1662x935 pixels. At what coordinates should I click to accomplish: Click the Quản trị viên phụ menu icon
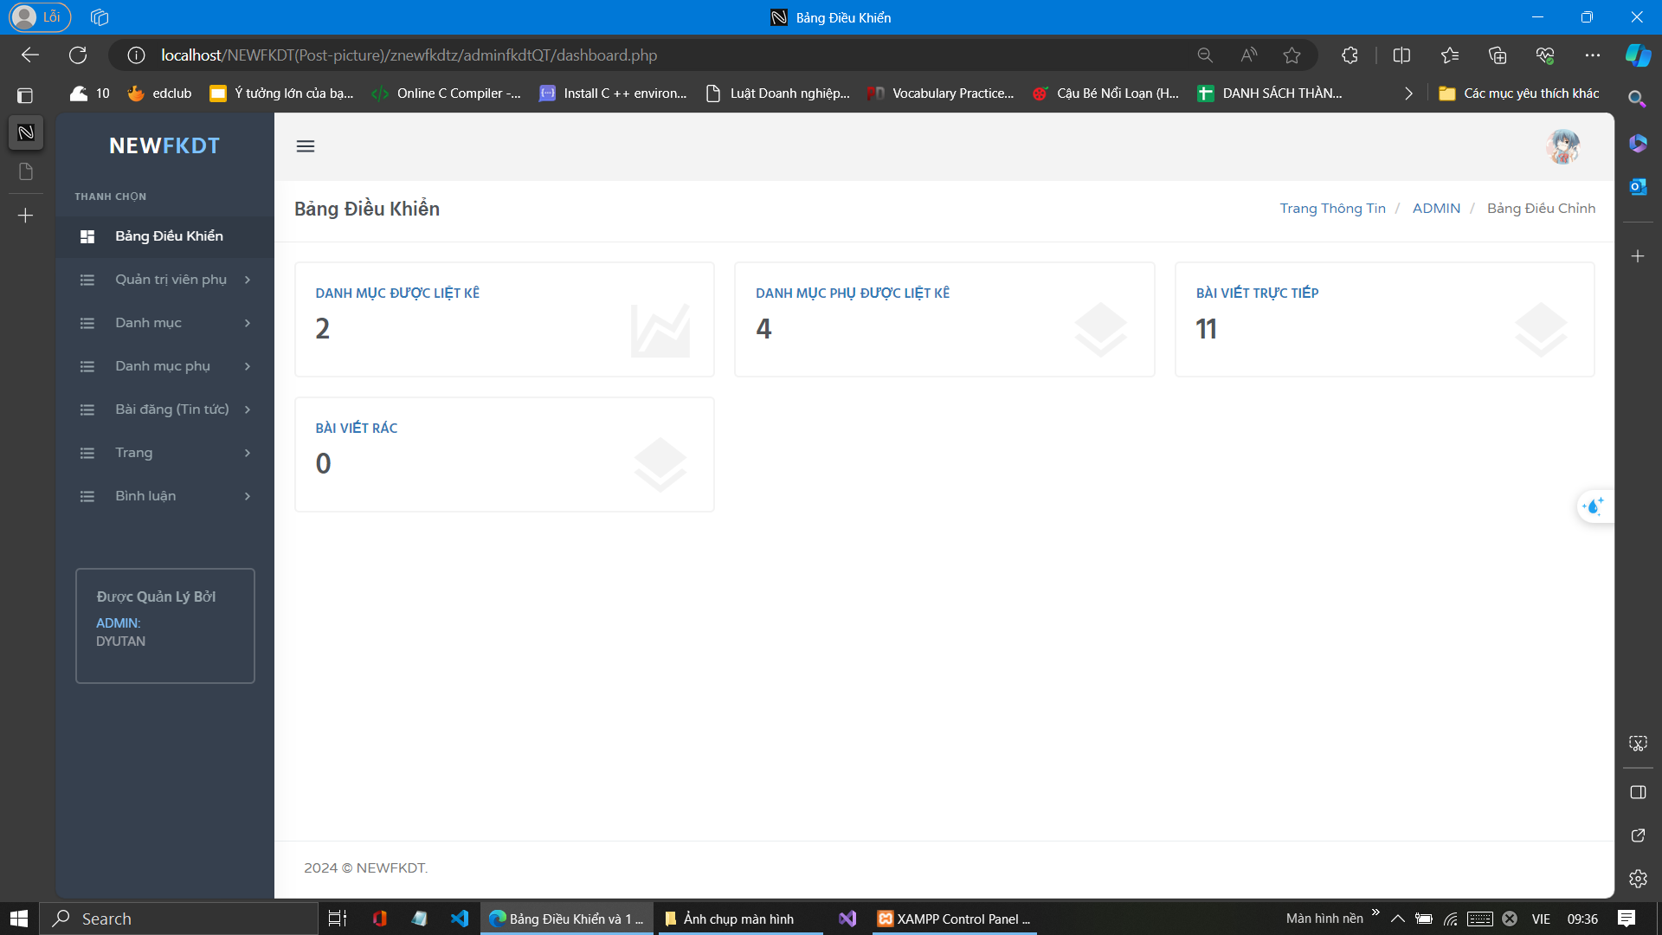[x=88, y=279]
